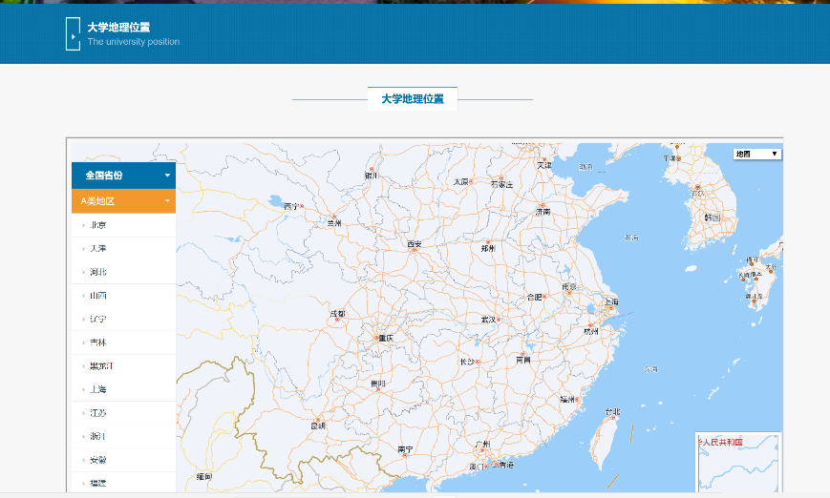Select 天津 in the province list
Screen dimensions: 830x498
(x=98, y=249)
